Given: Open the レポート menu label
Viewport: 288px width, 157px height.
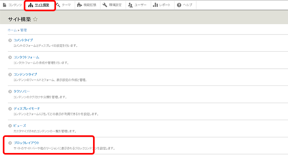Looking at the screenshot, I should (x=165, y=5).
